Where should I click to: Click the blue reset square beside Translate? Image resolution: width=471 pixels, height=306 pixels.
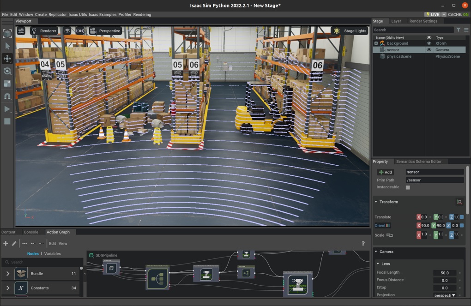[x=462, y=217]
